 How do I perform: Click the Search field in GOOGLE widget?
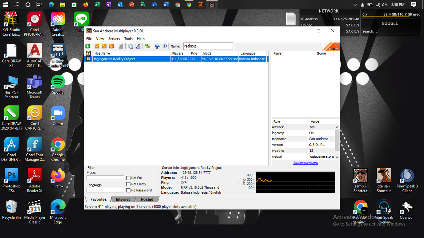(391, 31)
